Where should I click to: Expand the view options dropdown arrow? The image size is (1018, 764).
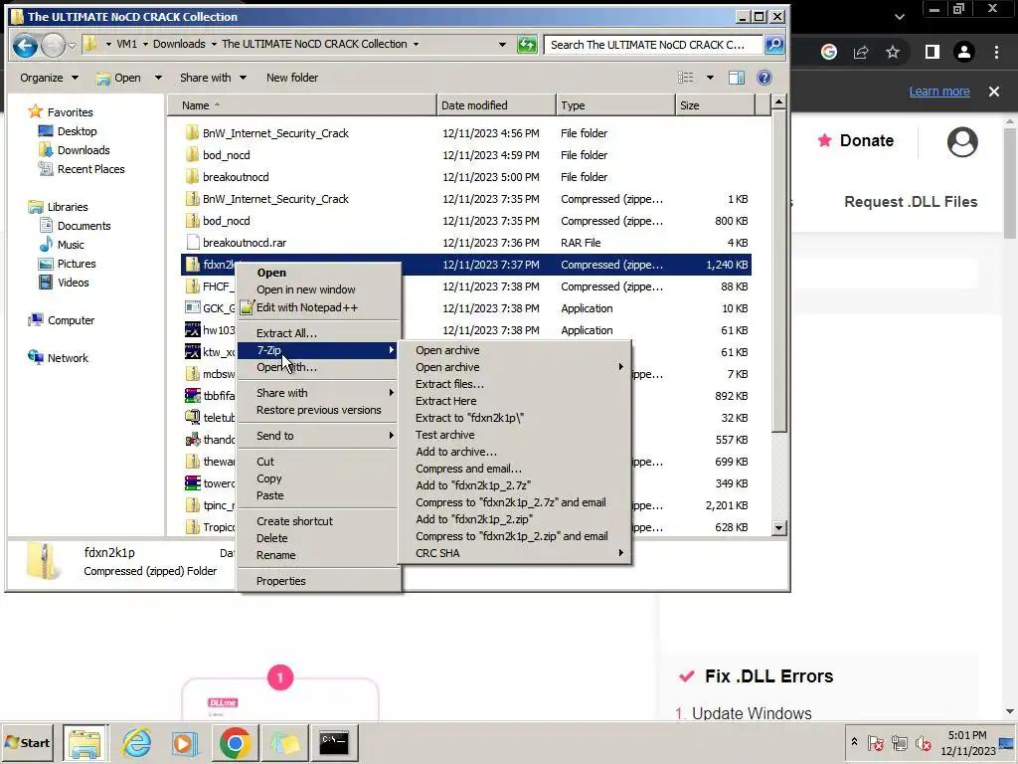(710, 78)
